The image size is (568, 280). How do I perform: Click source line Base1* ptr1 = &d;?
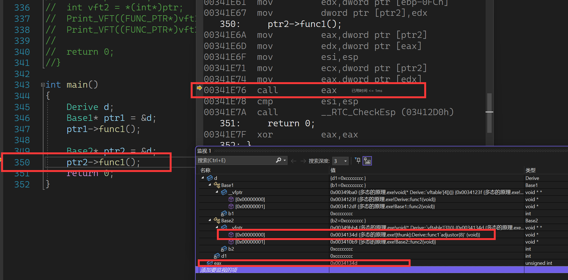point(111,118)
